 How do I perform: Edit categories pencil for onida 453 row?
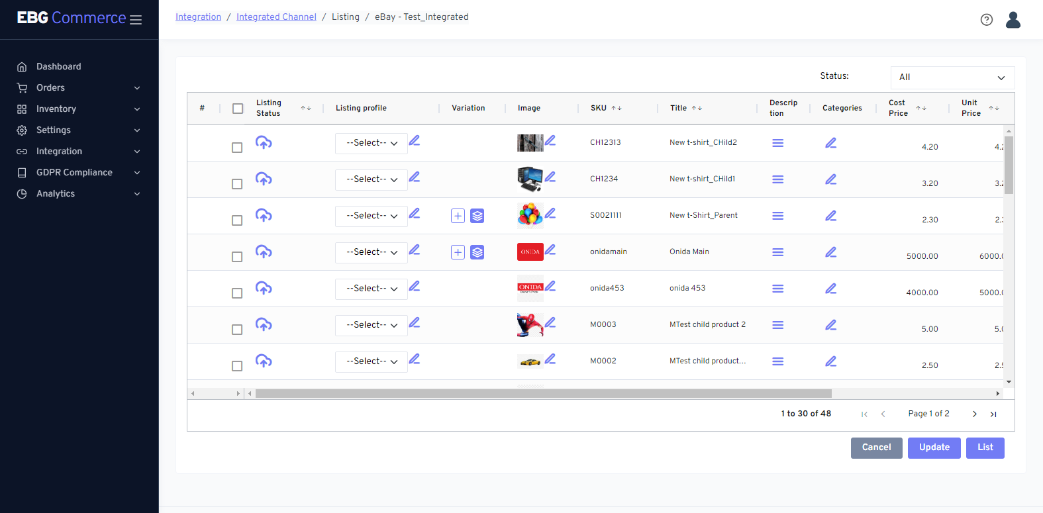[830, 289]
